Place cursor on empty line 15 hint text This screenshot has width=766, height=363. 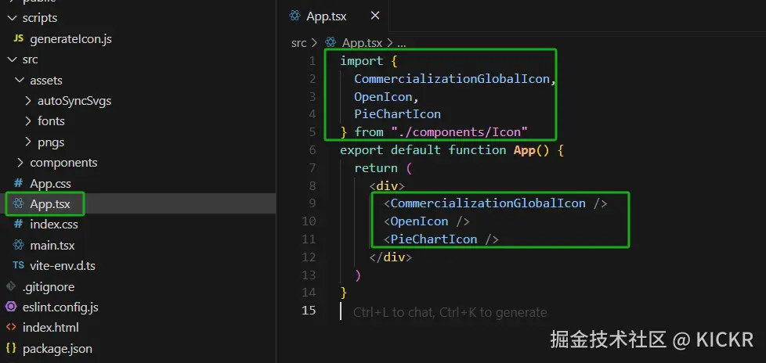[450, 312]
